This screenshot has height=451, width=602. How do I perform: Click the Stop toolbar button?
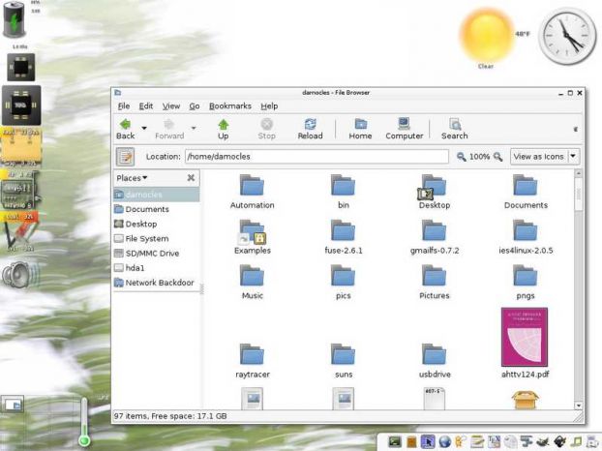(x=266, y=130)
